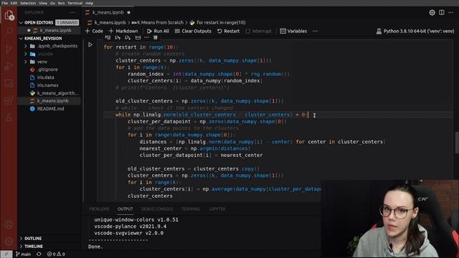Open the Explorer view in activity bar

(9, 14)
